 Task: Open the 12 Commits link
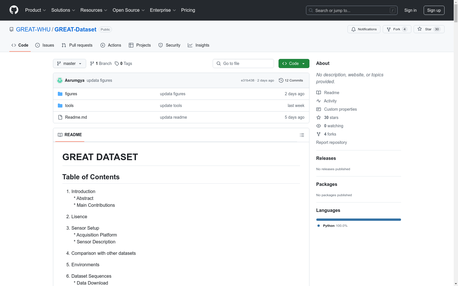click(x=291, y=80)
